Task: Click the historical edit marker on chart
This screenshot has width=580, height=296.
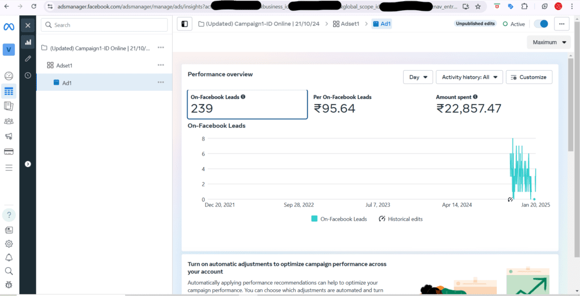Action: coord(510,199)
